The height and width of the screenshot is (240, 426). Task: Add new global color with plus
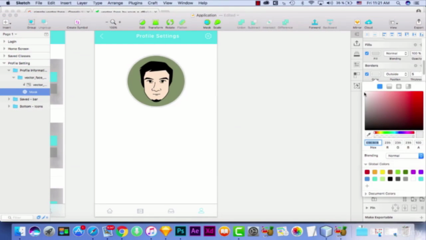[x=367, y=186]
